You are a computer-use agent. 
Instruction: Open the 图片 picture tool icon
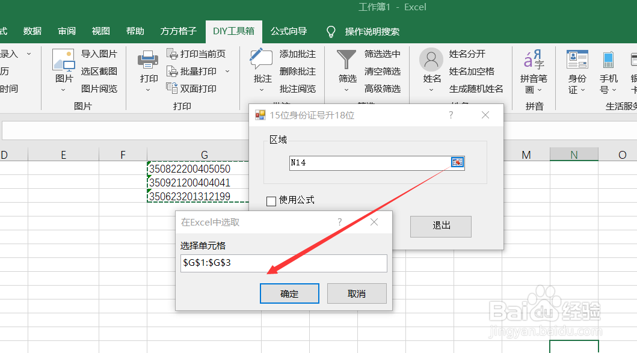coord(64,60)
